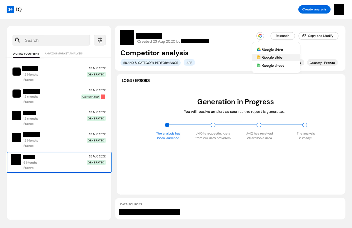Open the Country France filter chip
The height and width of the screenshot is (228, 352).
click(x=322, y=63)
